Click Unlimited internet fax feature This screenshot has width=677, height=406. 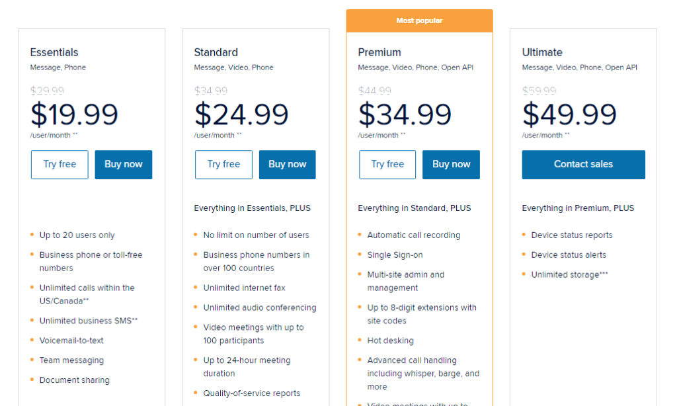pyautogui.click(x=245, y=288)
